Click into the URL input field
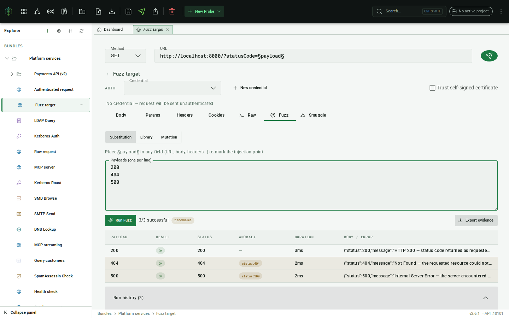Viewport: 509px width, 318px height. point(313,56)
